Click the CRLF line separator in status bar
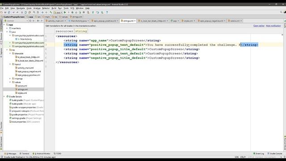The image size is (286, 161). click(x=243, y=157)
